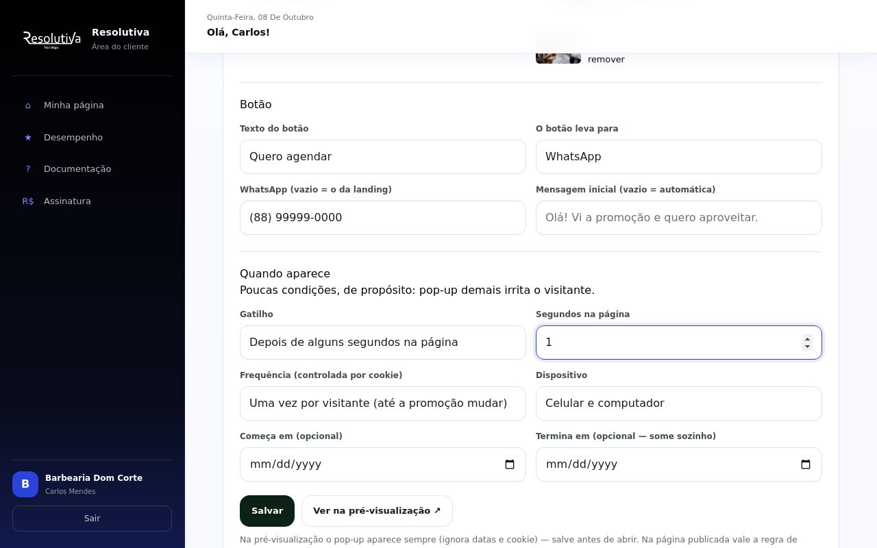Go to the Desempenho section
Image resolution: width=877 pixels, height=548 pixels.
(92, 138)
